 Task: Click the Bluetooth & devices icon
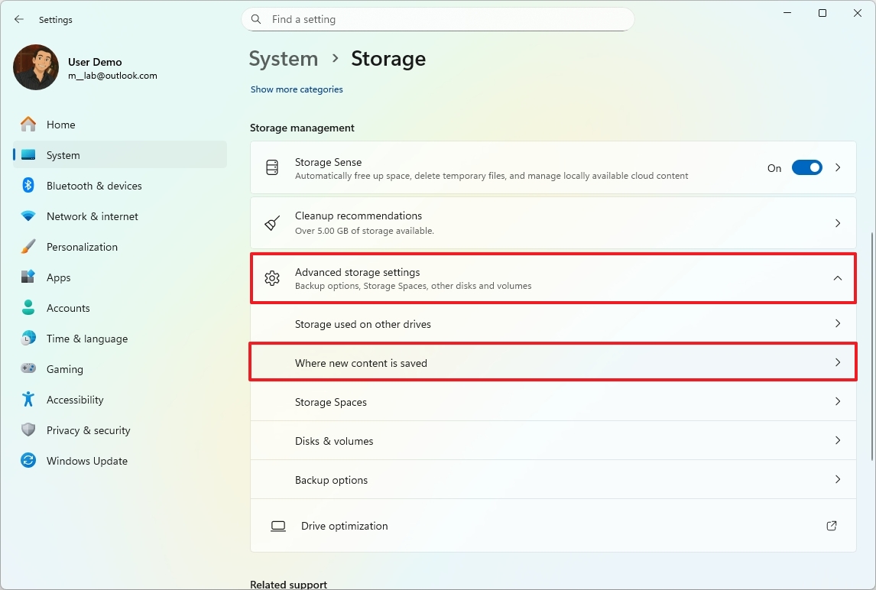[x=28, y=186]
